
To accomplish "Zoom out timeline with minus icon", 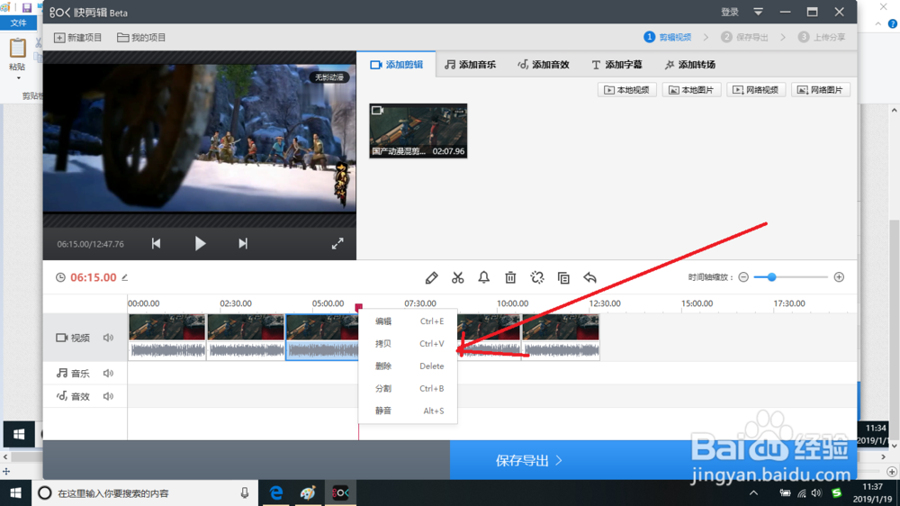I will pos(743,277).
